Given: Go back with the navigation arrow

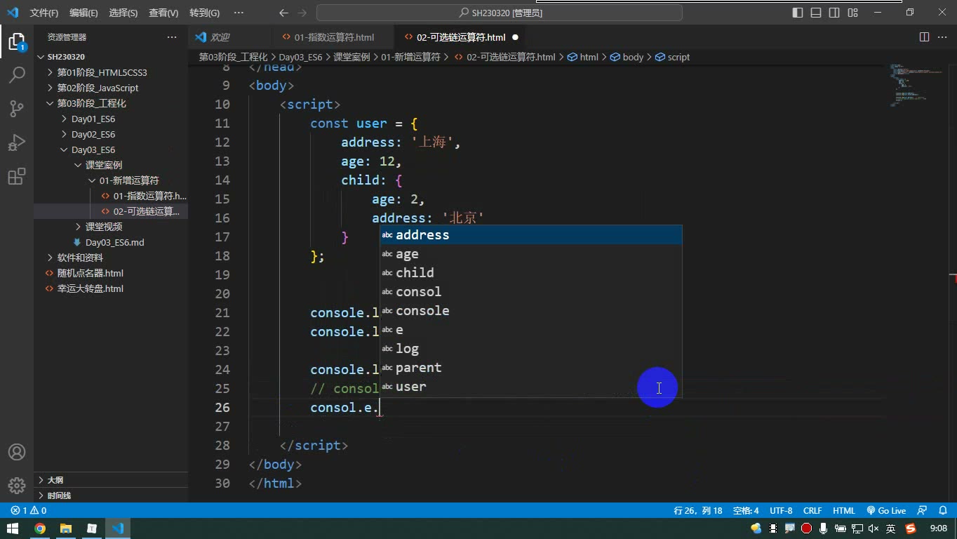Looking at the screenshot, I should point(283,13).
